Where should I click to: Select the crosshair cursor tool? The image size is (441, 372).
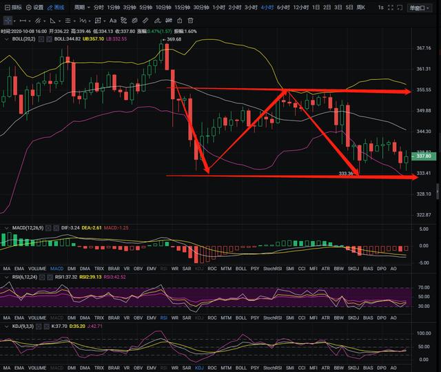[x=8, y=21]
